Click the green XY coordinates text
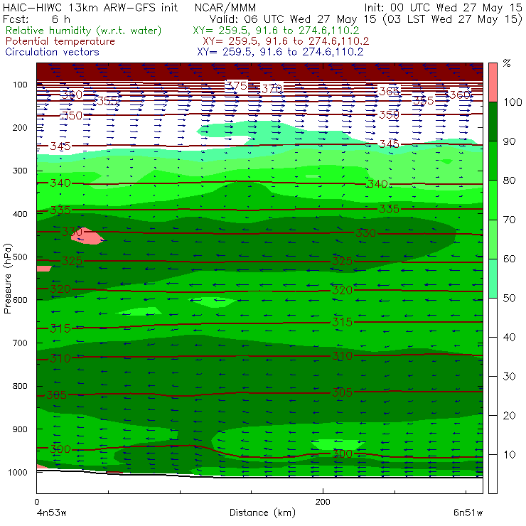This screenshot has height=526, width=526. click(x=276, y=31)
